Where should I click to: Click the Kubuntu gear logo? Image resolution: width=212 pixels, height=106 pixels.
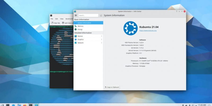pyautogui.click(x=130, y=28)
